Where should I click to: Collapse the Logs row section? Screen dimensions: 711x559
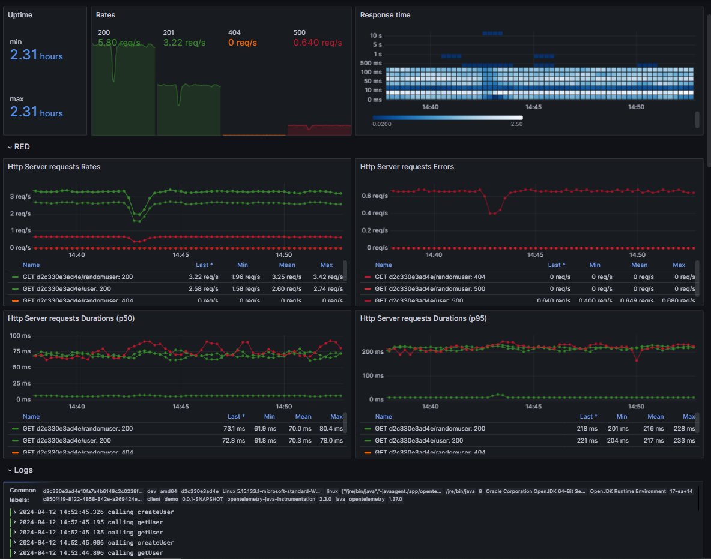point(20,470)
